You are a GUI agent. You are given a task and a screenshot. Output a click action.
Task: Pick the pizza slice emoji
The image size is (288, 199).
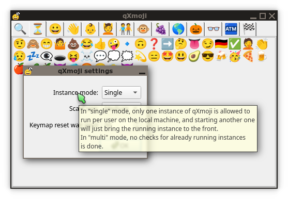248,56
